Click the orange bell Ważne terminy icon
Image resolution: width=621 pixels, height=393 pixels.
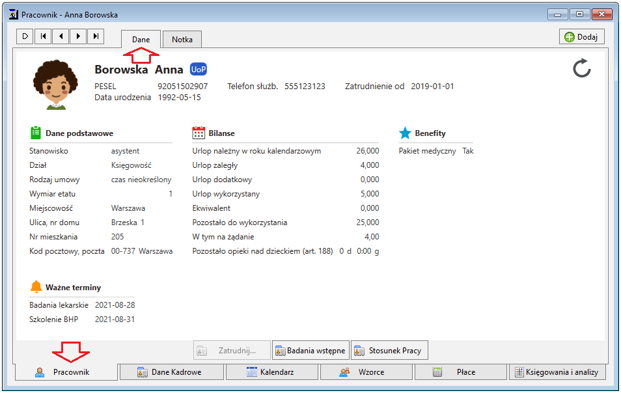pos(36,286)
